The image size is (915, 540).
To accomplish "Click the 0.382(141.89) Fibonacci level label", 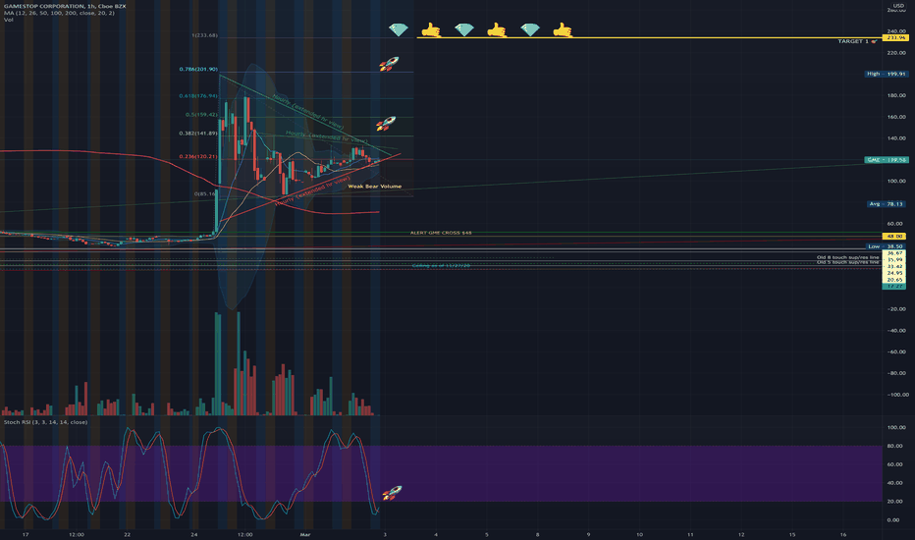I will coord(198,134).
